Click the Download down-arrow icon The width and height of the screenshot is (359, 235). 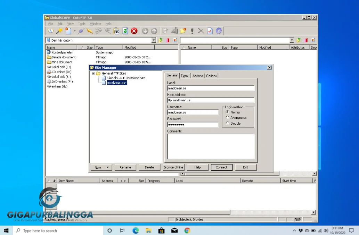point(145,31)
